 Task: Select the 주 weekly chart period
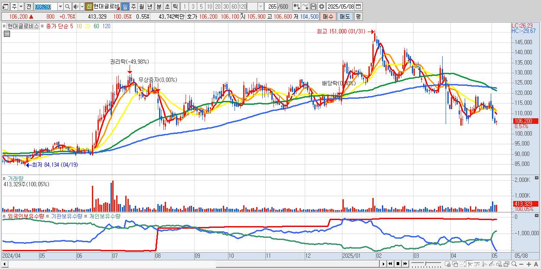coord(134,6)
